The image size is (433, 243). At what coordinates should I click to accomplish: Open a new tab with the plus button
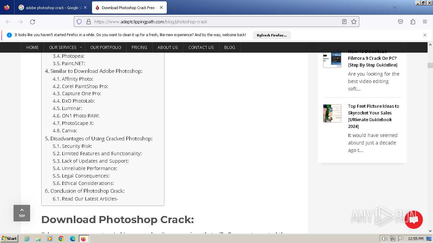pyautogui.click(x=174, y=7)
